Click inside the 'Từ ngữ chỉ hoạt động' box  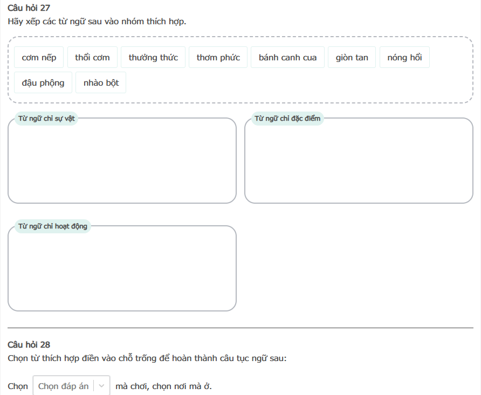122,272
